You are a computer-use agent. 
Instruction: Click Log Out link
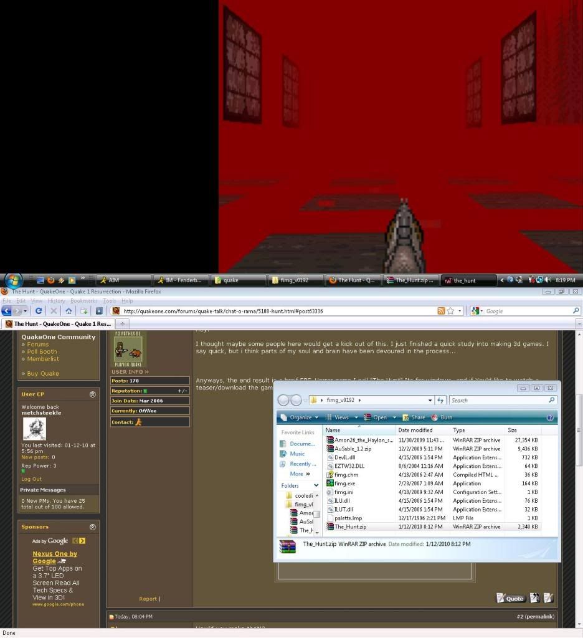31,479
